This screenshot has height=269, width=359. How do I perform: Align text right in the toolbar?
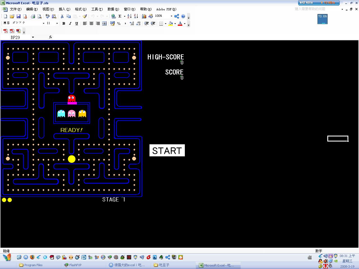tap(98, 24)
